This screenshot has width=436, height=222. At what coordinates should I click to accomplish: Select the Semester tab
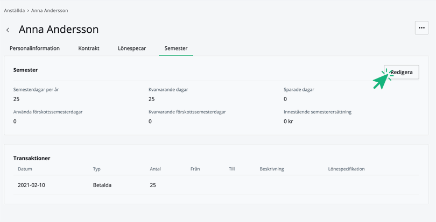point(176,48)
